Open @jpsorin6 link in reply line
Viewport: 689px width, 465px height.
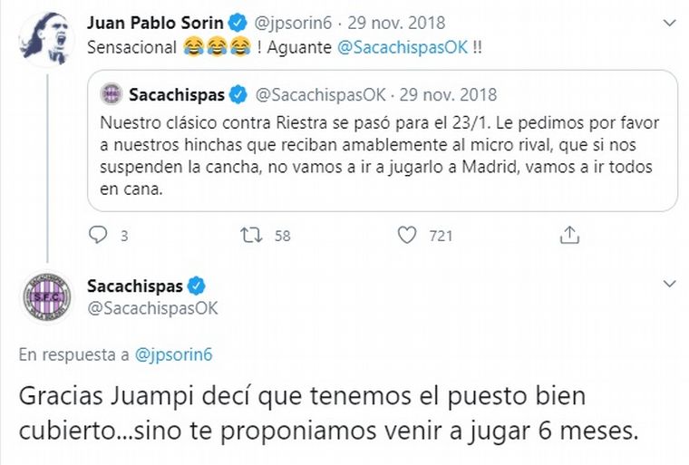174,355
